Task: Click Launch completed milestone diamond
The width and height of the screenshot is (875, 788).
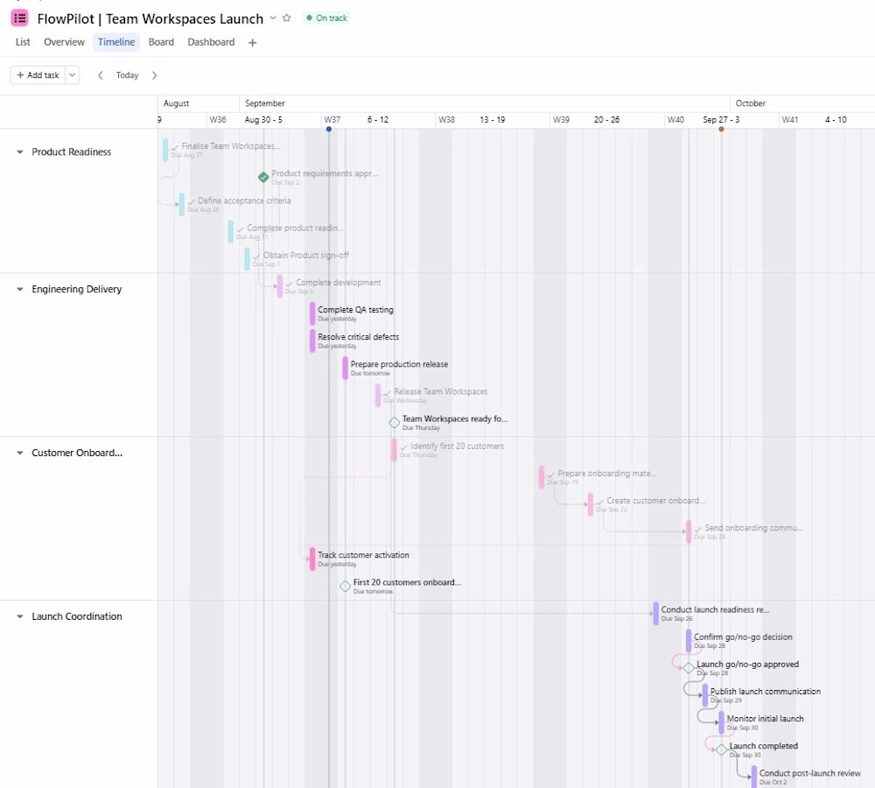Action: tap(721, 749)
